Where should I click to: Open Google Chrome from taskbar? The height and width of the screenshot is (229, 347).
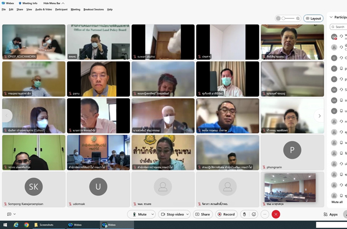coord(26,225)
